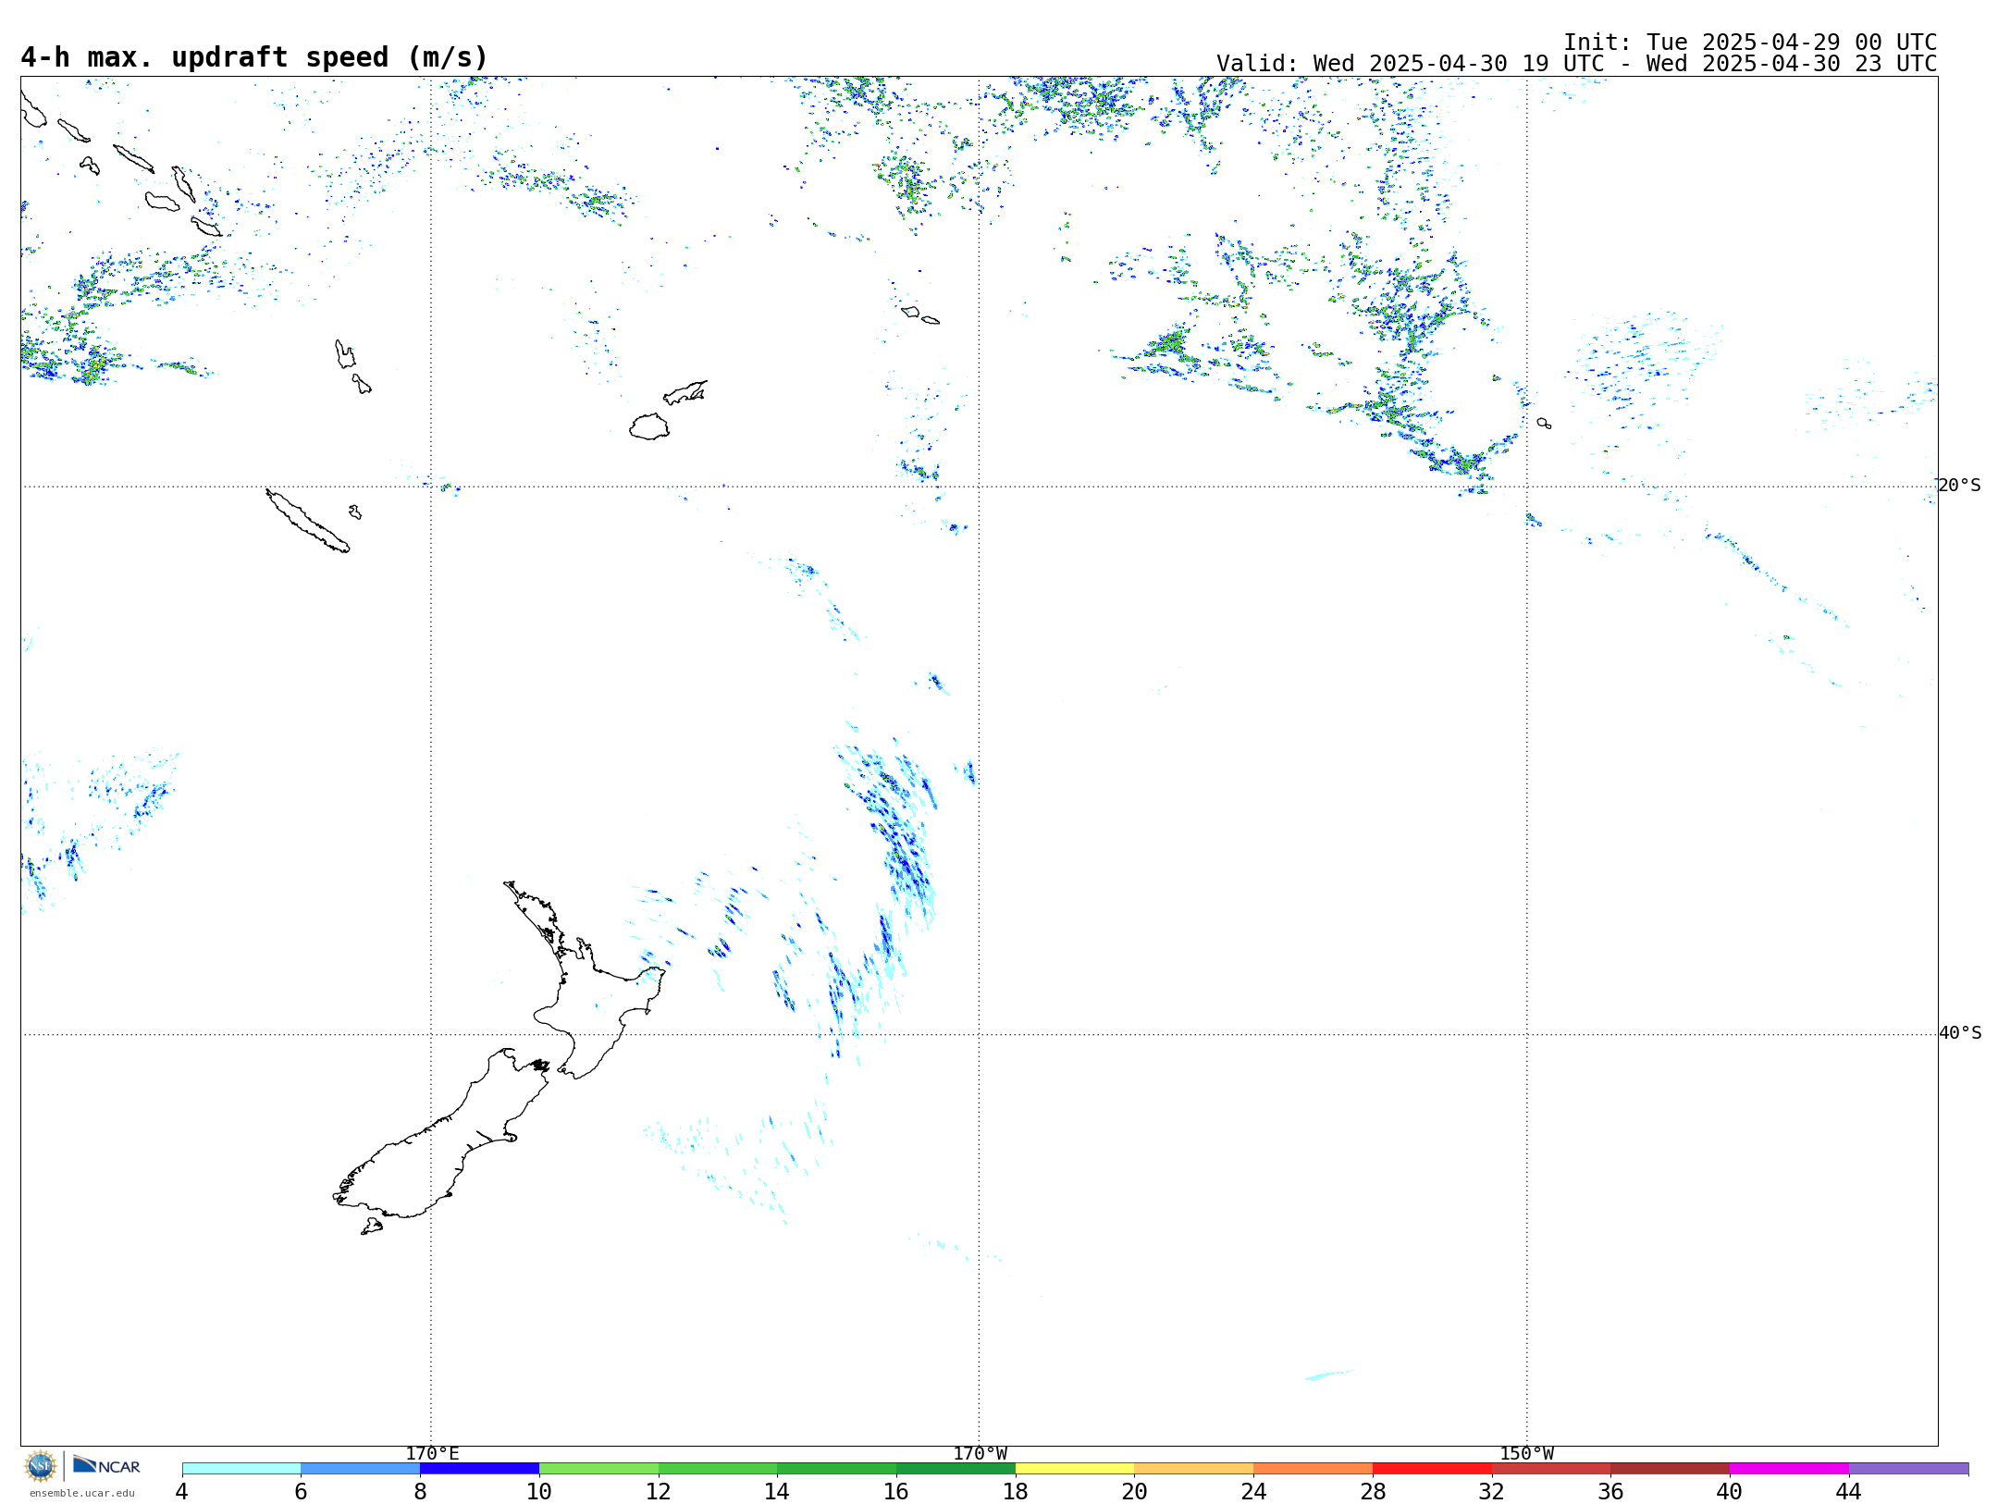This screenshot has width=1998, height=1504.
Task: Click the Init: Tue 2025-04-29 00 UTC text
Action: 1750,43
